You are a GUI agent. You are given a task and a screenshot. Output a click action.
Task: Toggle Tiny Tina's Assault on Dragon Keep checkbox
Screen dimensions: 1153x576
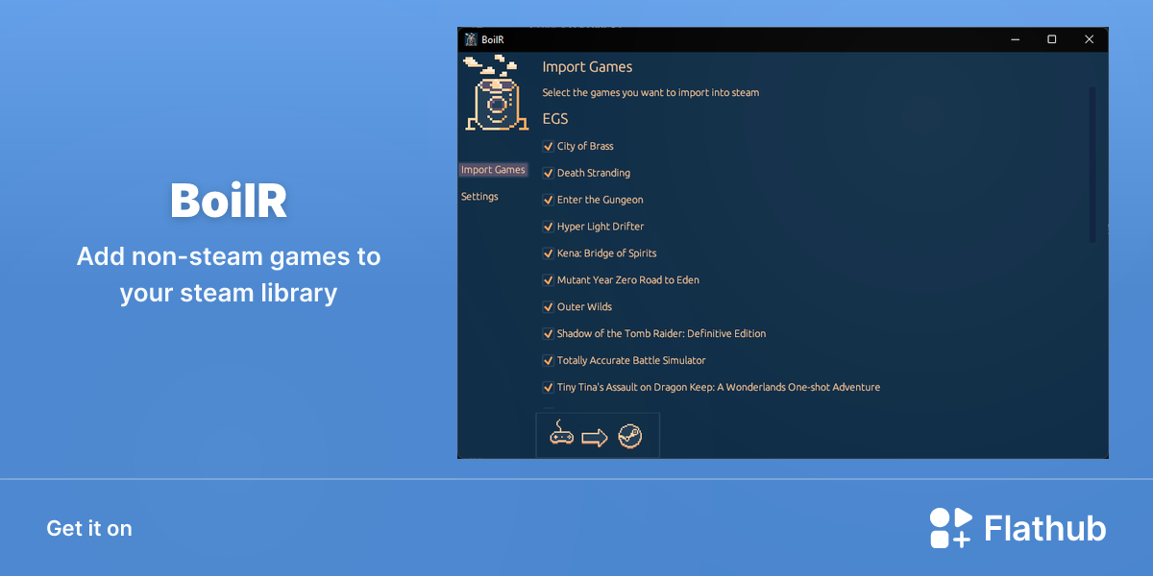tap(549, 388)
